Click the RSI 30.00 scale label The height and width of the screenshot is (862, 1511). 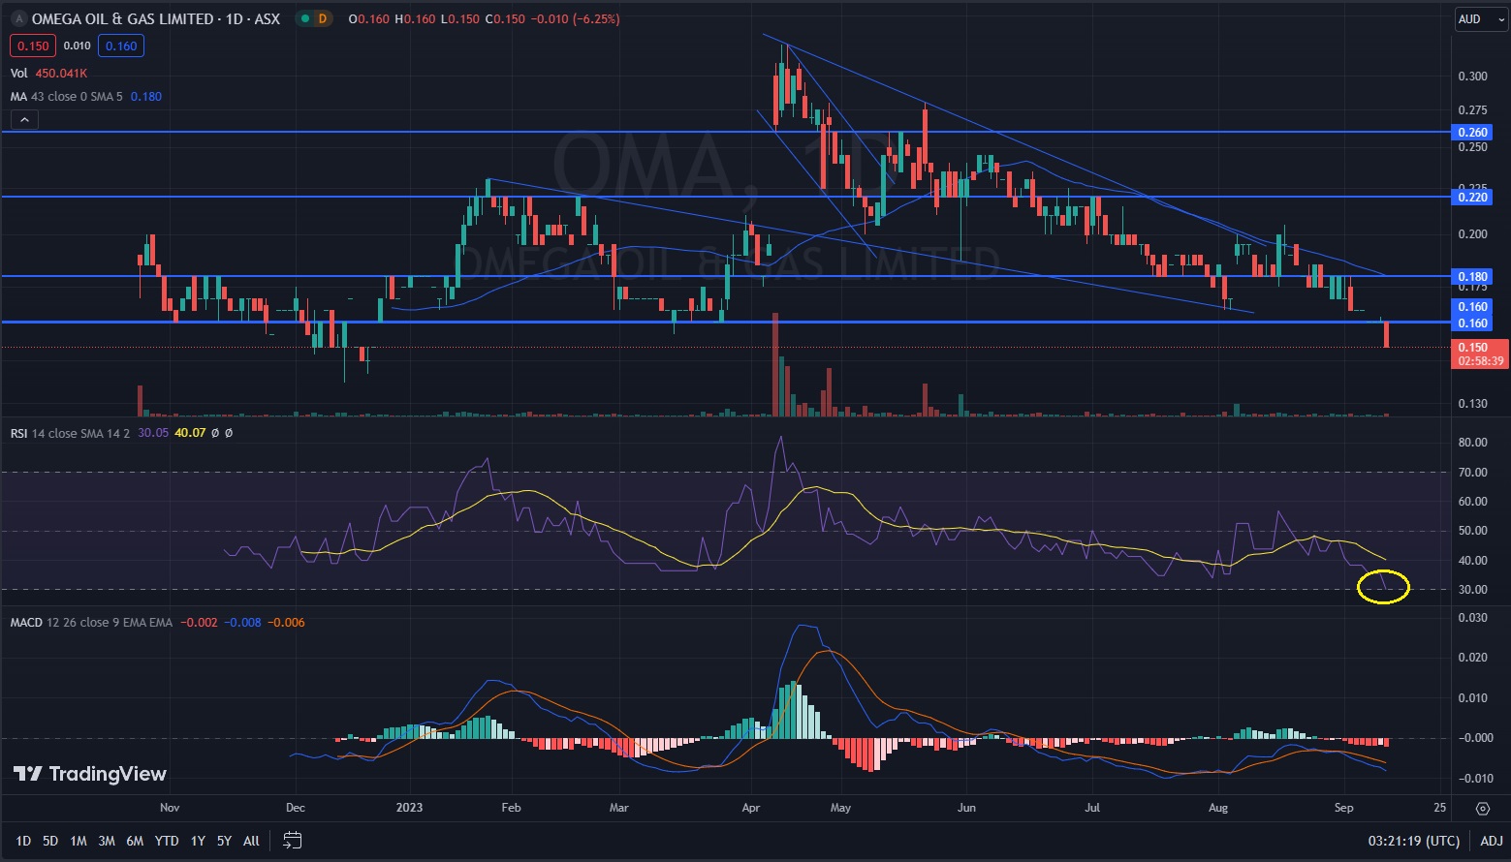[1472, 590]
